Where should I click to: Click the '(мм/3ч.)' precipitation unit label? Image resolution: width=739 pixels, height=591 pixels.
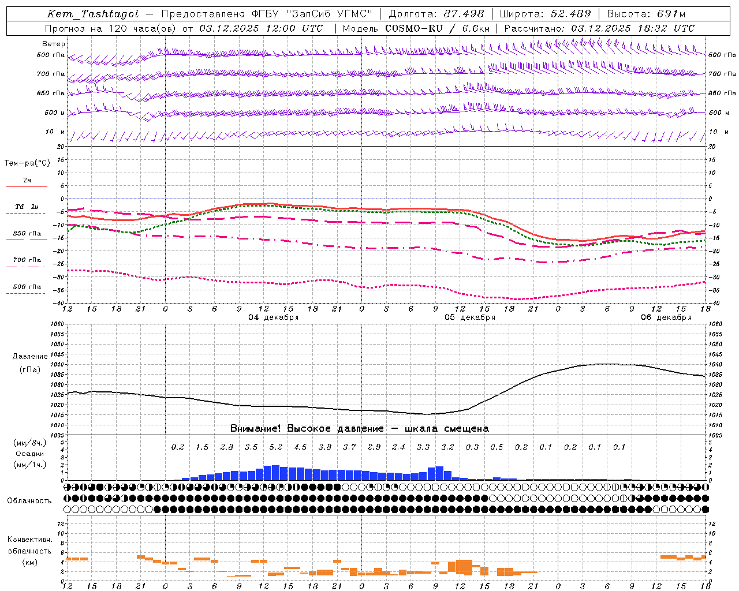point(30,443)
